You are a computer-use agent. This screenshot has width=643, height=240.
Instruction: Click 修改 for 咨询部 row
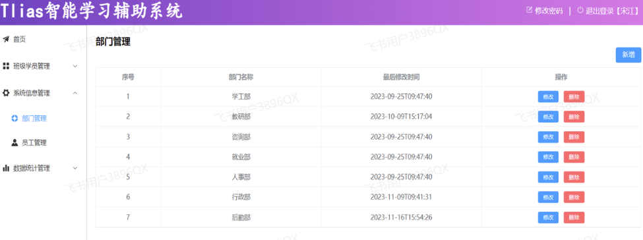(x=548, y=137)
